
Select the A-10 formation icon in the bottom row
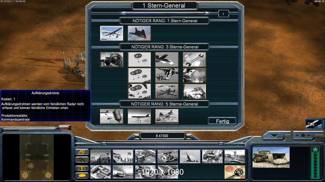tap(167, 91)
